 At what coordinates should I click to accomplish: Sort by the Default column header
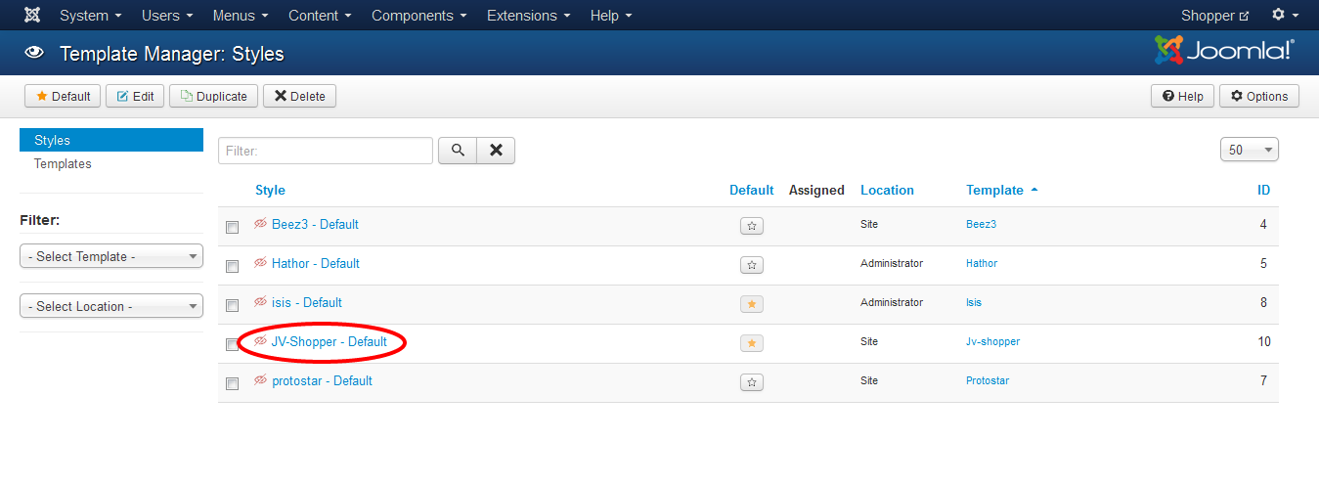751,190
